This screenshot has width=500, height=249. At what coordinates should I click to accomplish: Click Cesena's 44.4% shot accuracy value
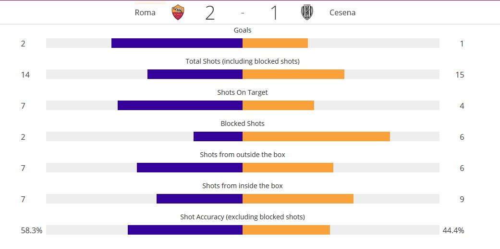pyautogui.click(x=453, y=230)
